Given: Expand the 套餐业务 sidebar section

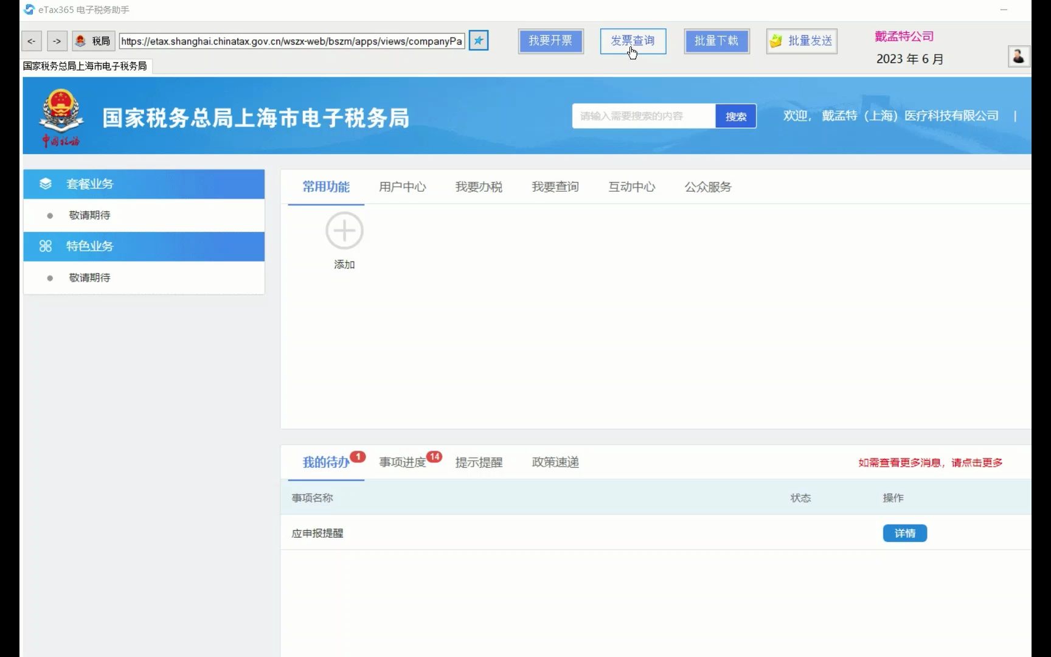Looking at the screenshot, I should point(144,184).
